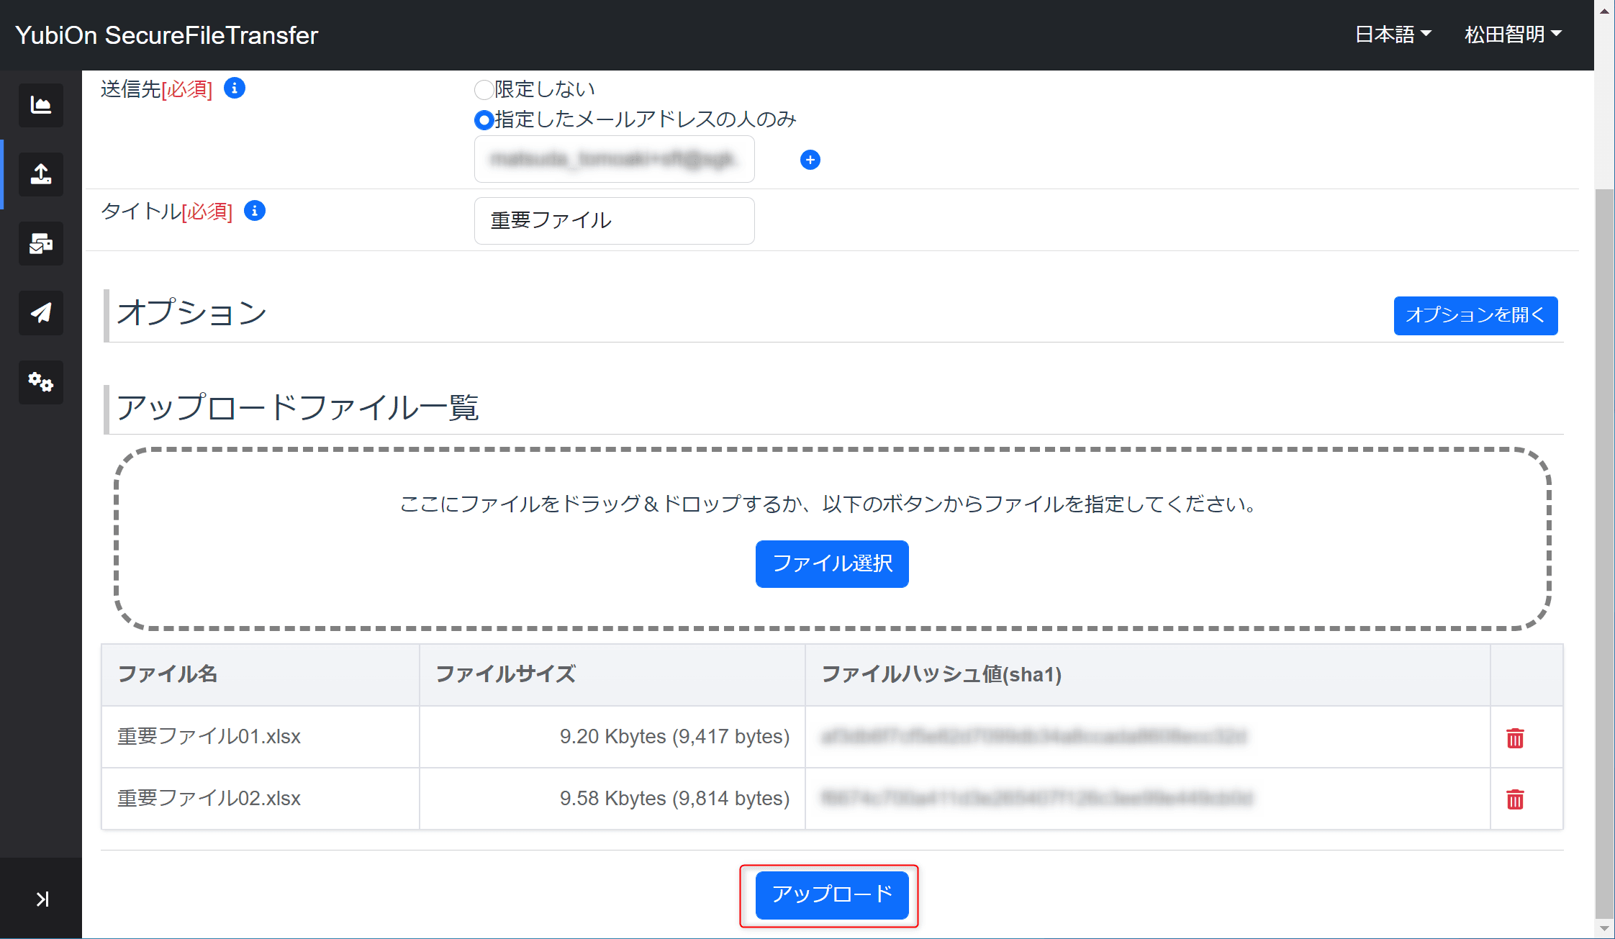
Task: Click the YubiOn SecureFileTransfer title link
Action: (166, 35)
